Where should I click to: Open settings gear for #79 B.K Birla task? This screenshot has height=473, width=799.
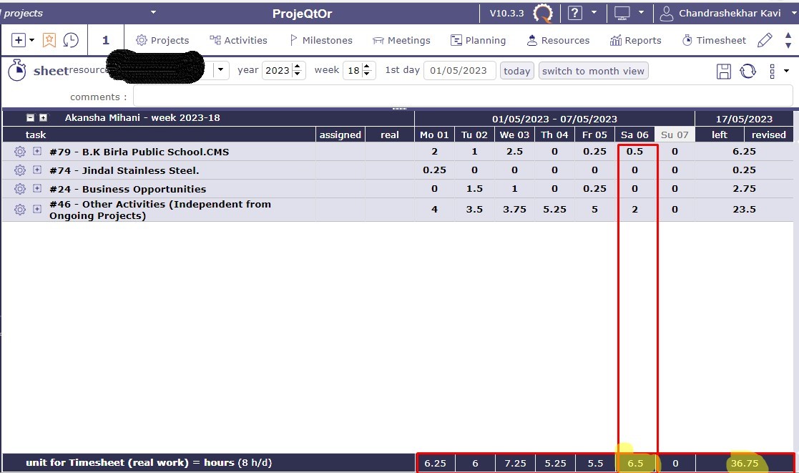[x=20, y=152]
